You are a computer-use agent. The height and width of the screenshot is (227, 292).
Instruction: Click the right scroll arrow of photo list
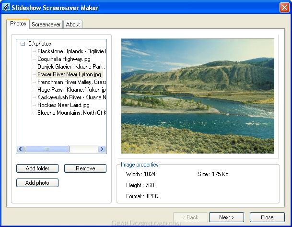point(102,149)
